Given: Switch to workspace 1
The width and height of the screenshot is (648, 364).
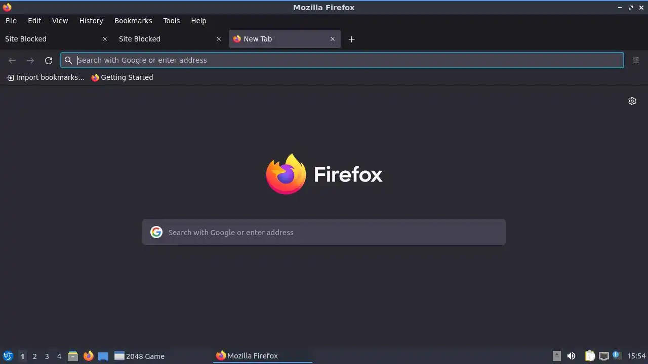Looking at the screenshot, I should tap(22, 356).
